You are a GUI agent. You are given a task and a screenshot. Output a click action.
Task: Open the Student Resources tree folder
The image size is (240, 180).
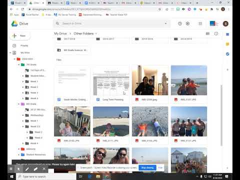(36, 154)
